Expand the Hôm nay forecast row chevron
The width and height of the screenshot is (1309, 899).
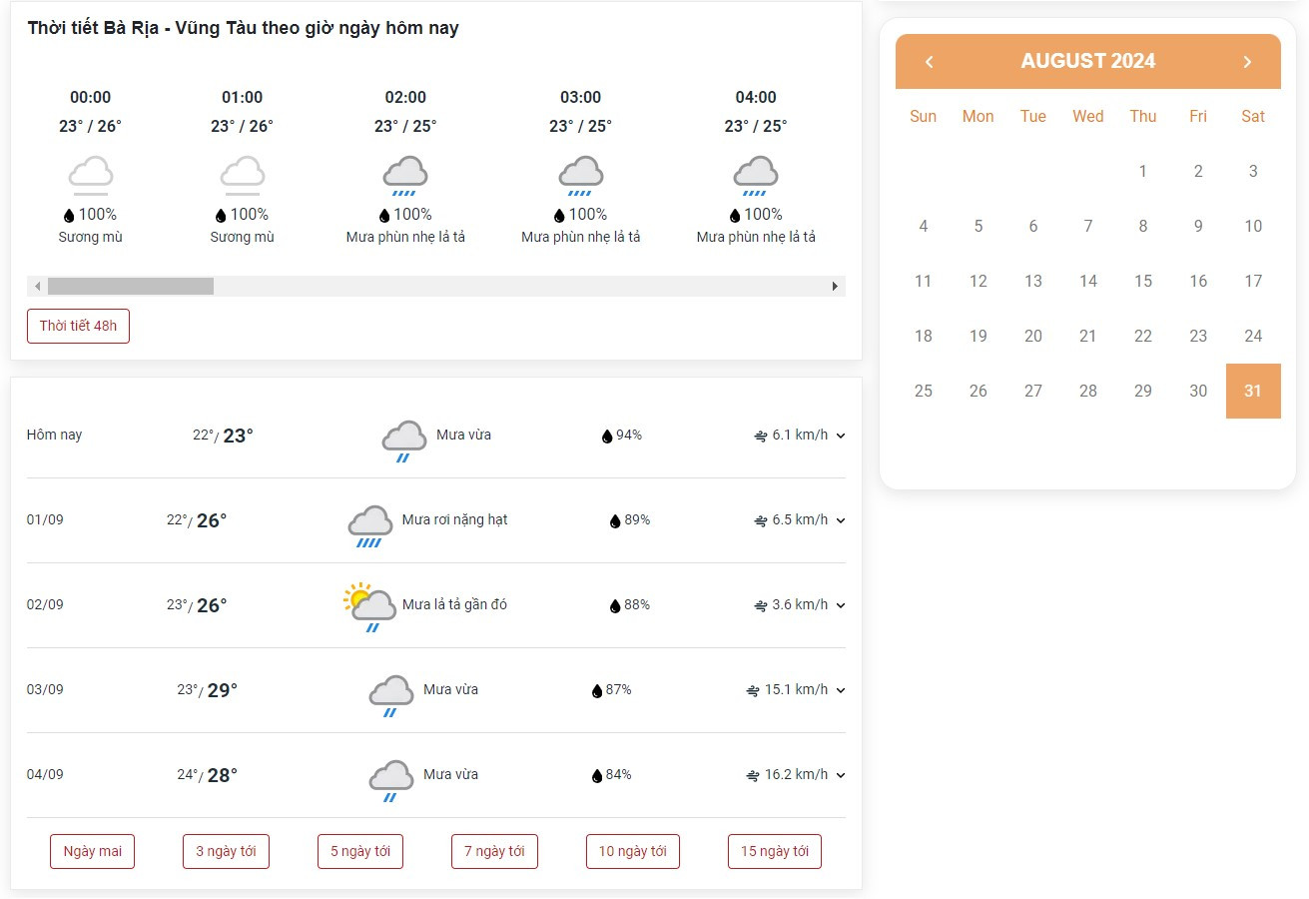pyautogui.click(x=841, y=436)
